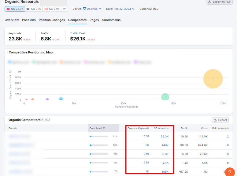Switch to the Competitors tab

(77, 20)
